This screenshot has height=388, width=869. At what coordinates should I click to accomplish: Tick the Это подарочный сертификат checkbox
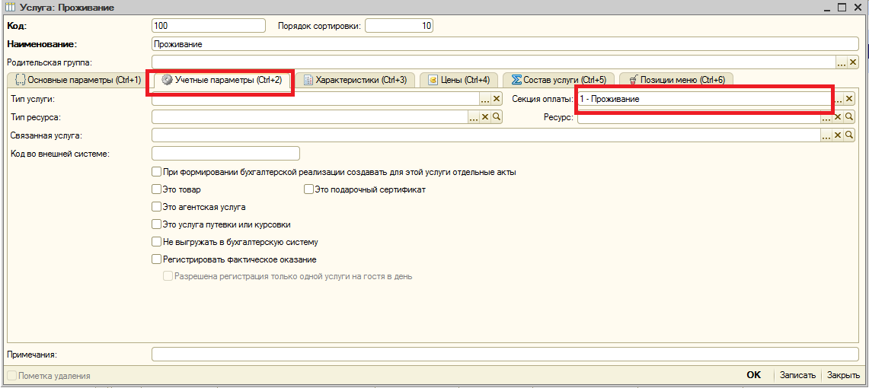click(x=308, y=189)
